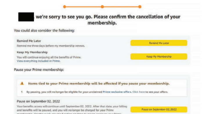
Task: Click the yellow Remind Me Later button
Action: 159,43
